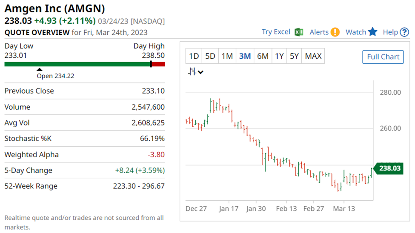This screenshot has height=233, width=415.
Task: Click the 52-Week Range value 223.30 - 296.67
Action: 139,186
